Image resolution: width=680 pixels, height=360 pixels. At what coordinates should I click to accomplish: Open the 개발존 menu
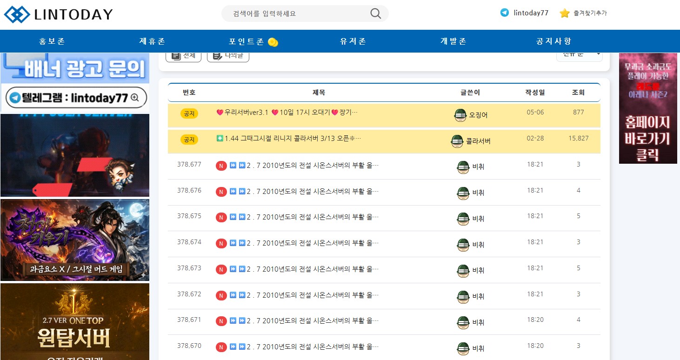pyautogui.click(x=453, y=41)
